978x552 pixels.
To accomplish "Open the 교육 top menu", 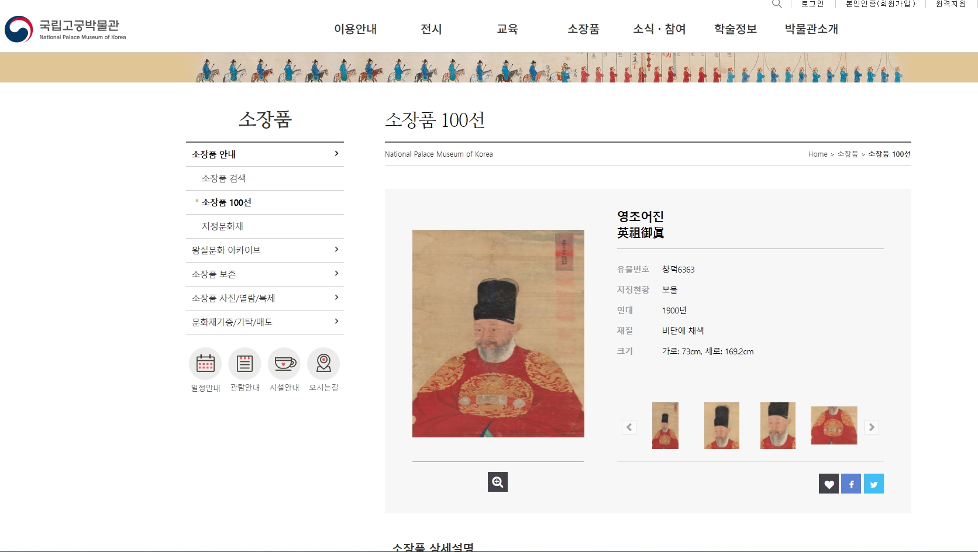I will (507, 29).
